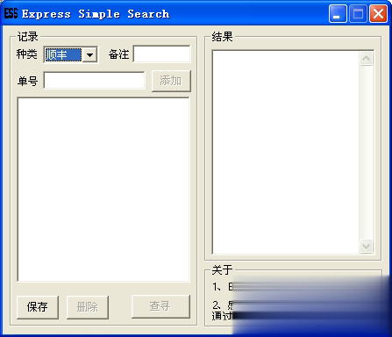
Task: Maximize the Express Simple Search window
Action: click(x=358, y=13)
